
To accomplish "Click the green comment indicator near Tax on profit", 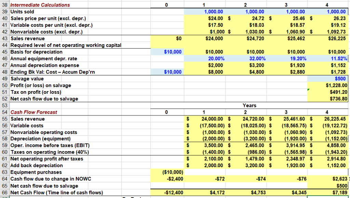I will pos(308,89).
